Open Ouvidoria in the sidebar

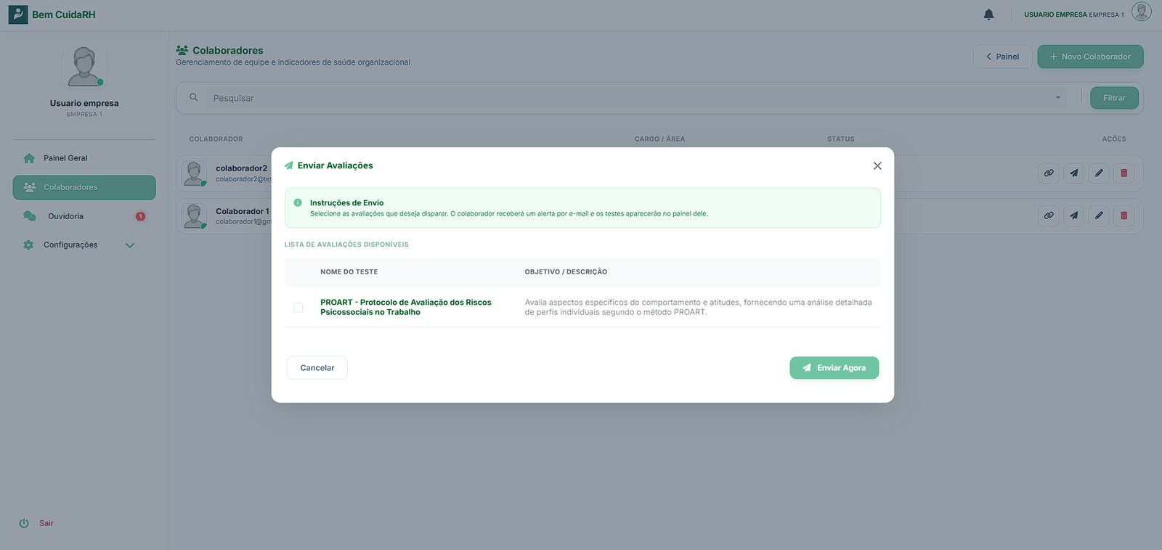(x=65, y=216)
